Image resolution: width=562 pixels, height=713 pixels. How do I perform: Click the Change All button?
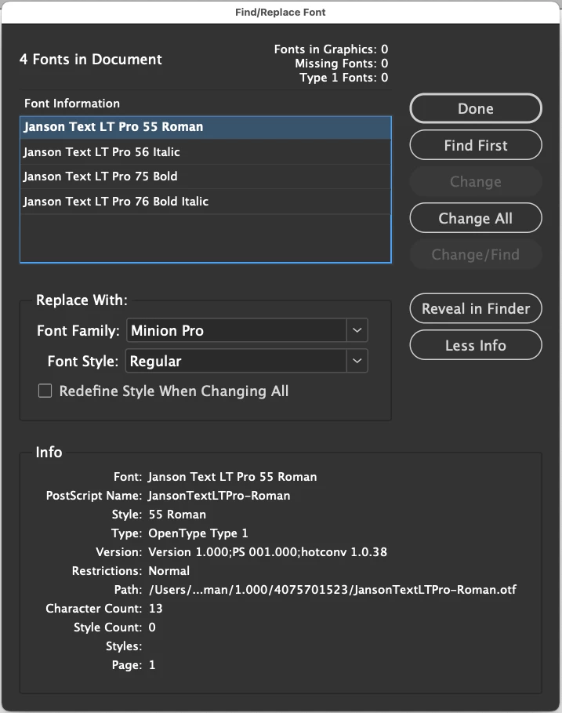476,218
